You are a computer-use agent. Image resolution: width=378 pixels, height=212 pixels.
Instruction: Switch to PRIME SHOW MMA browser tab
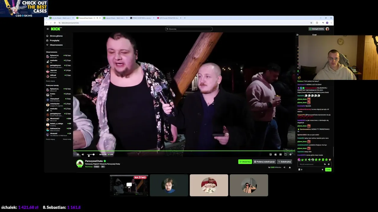point(142,18)
